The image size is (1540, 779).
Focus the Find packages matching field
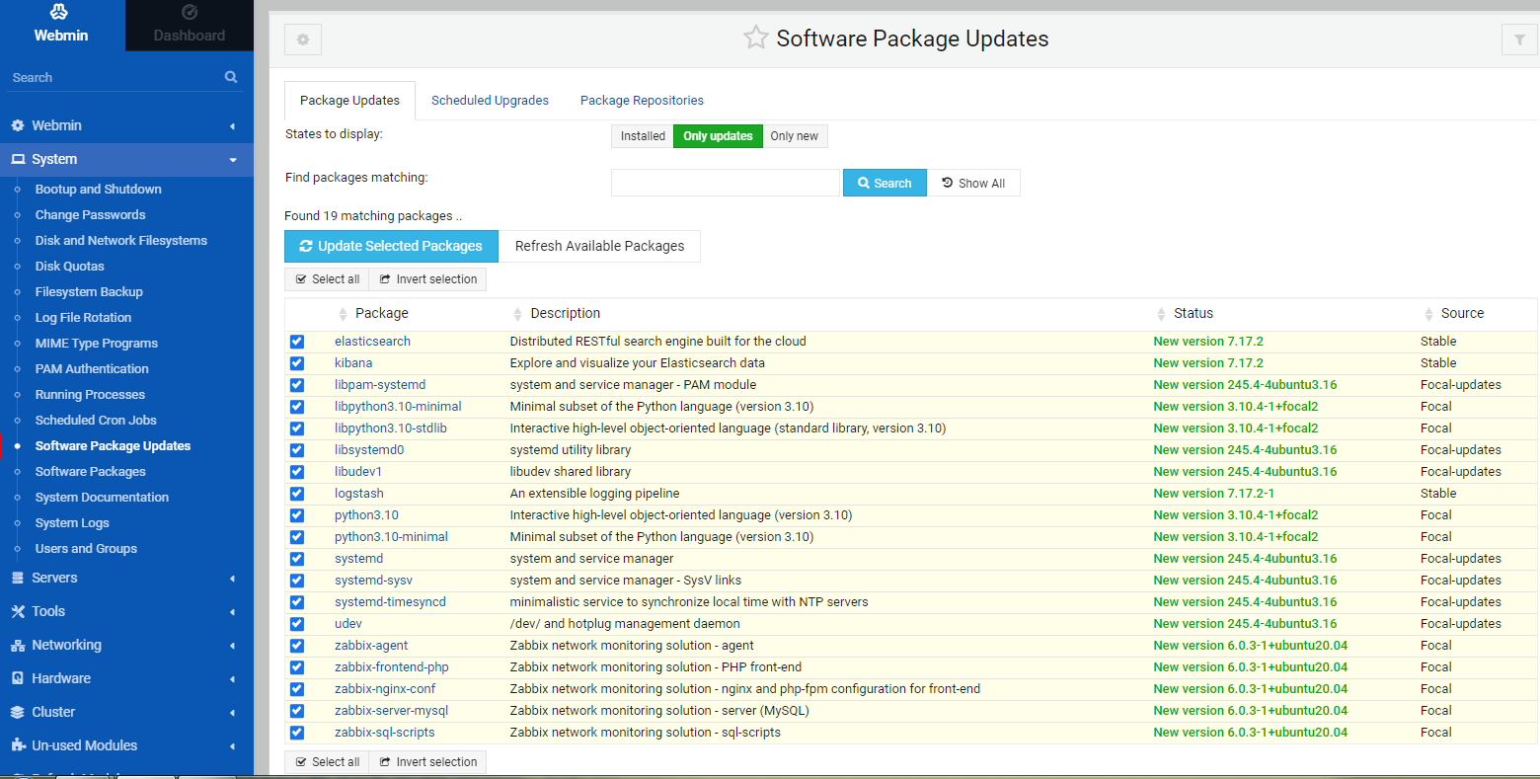[x=726, y=183]
